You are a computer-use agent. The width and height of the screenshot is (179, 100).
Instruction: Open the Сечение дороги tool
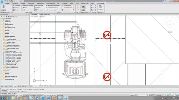pos(67,8)
